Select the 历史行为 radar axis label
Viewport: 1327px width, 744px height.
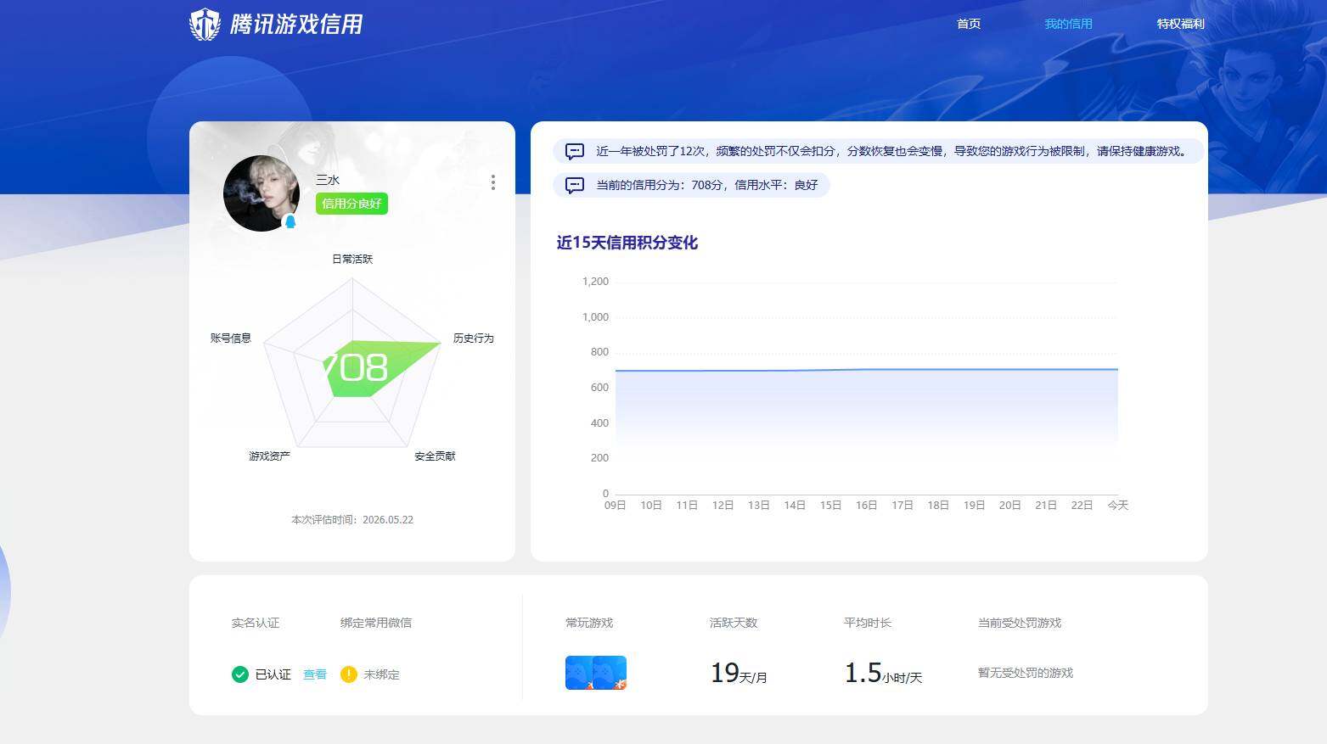click(473, 338)
